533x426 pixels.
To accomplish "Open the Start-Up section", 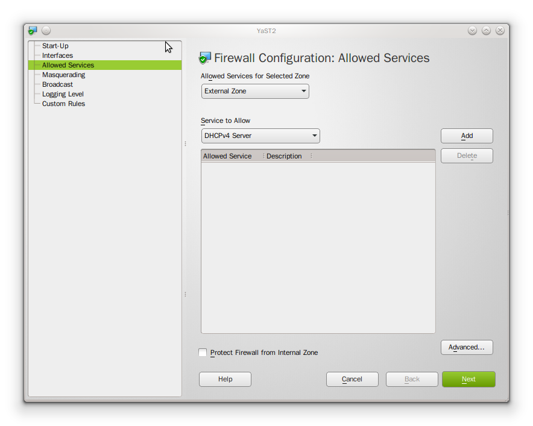I will tap(55, 46).
